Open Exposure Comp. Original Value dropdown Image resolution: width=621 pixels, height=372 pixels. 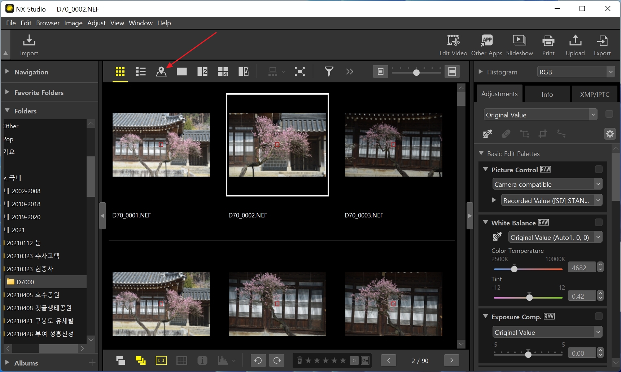click(547, 332)
